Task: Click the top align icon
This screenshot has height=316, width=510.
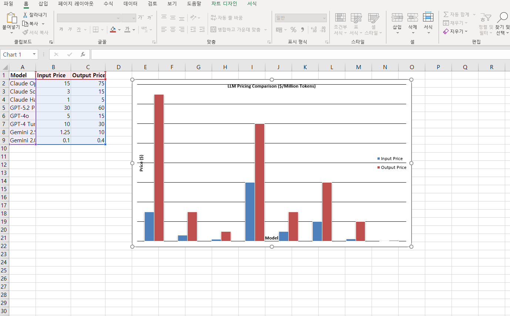Action: coord(164,17)
